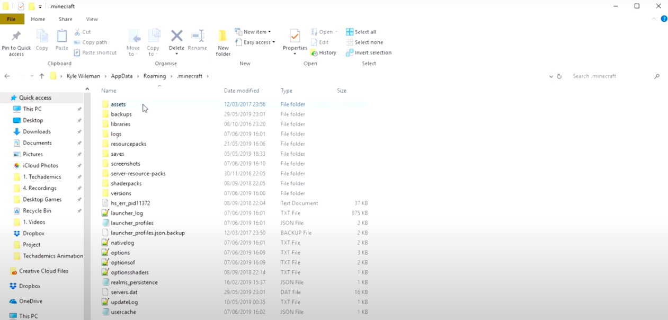Switch to the Home tab
Screen dimensions: 668x320
pos(38,19)
